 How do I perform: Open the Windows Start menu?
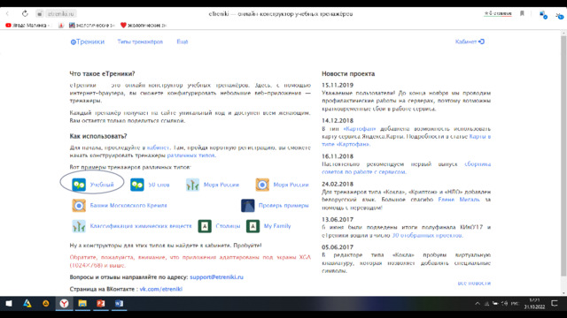coord(9,304)
